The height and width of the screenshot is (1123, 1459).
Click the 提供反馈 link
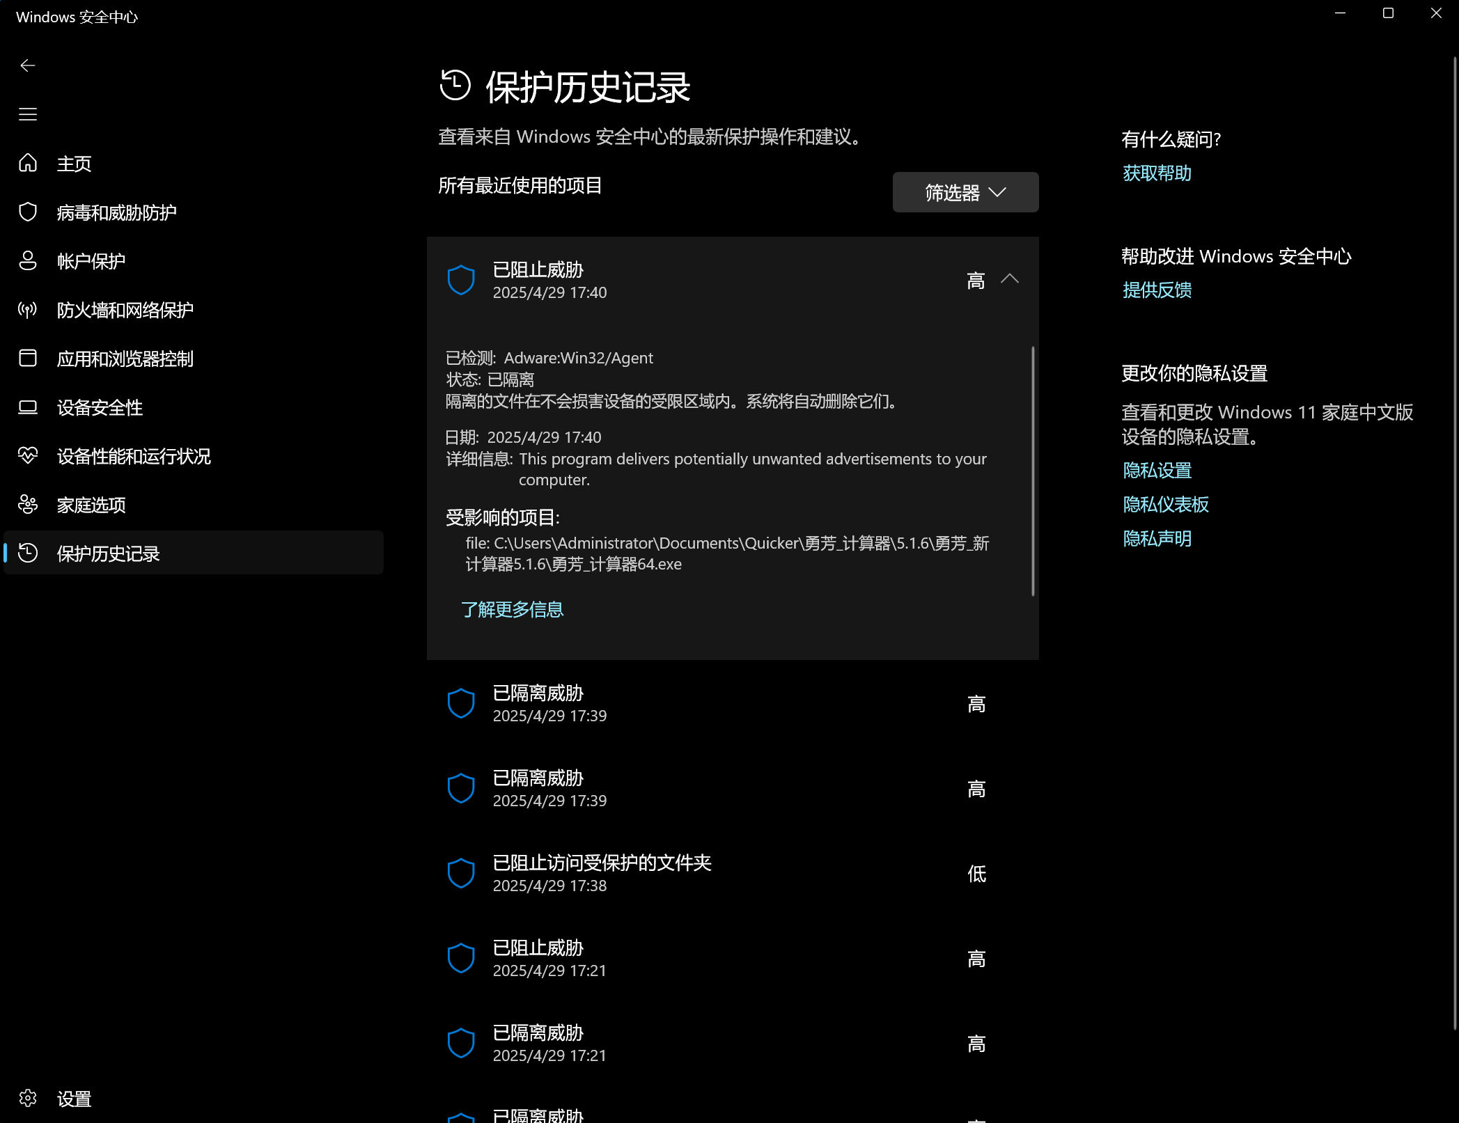[x=1157, y=290]
